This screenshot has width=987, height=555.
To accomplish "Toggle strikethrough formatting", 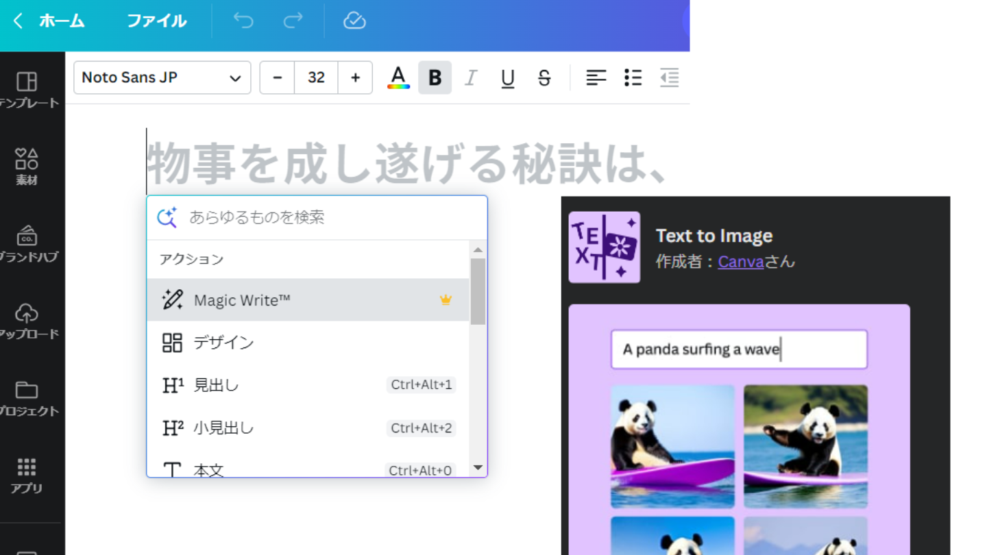I will [544, 77].
